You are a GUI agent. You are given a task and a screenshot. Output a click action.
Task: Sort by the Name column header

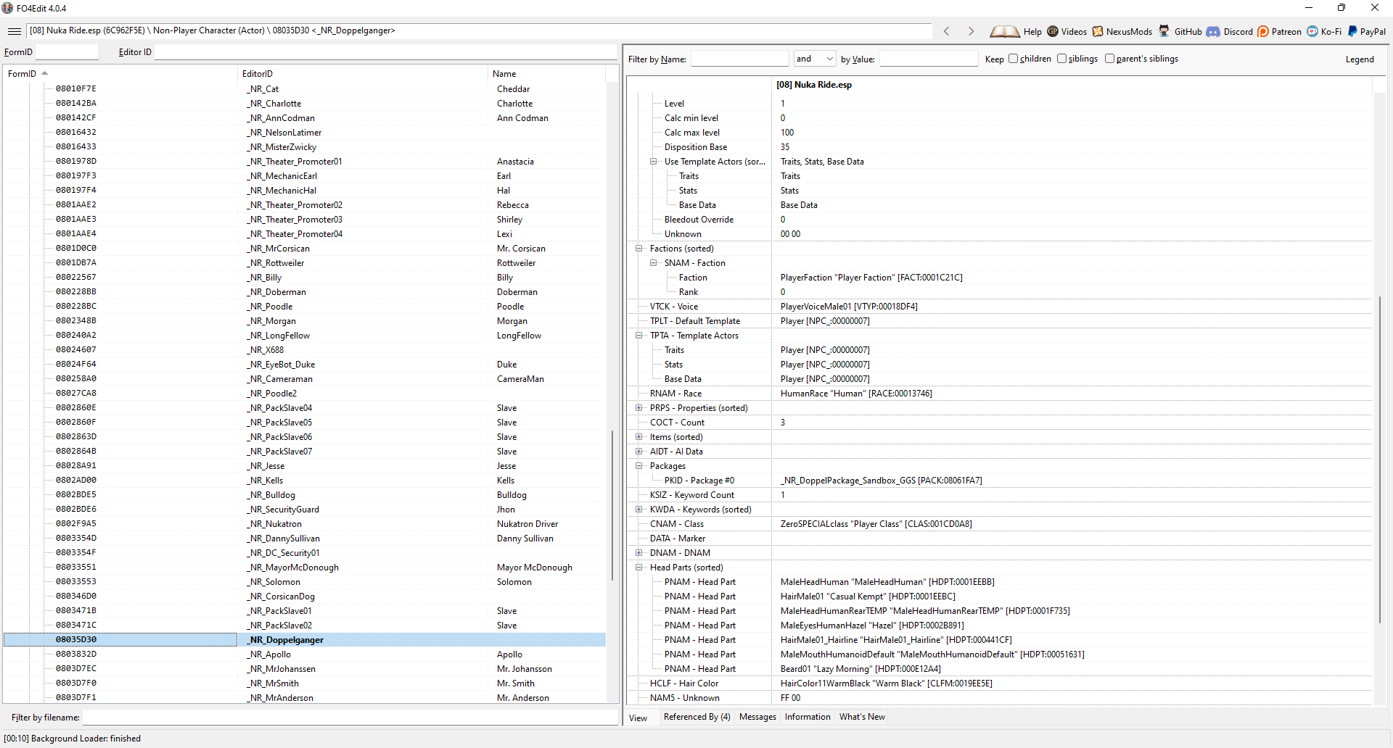pyautogui.click(x=547, y=74)
